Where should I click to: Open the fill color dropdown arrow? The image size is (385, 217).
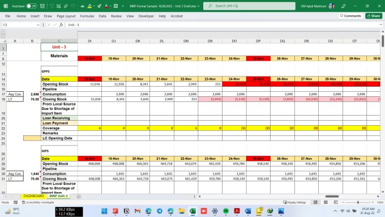[94, 6]
